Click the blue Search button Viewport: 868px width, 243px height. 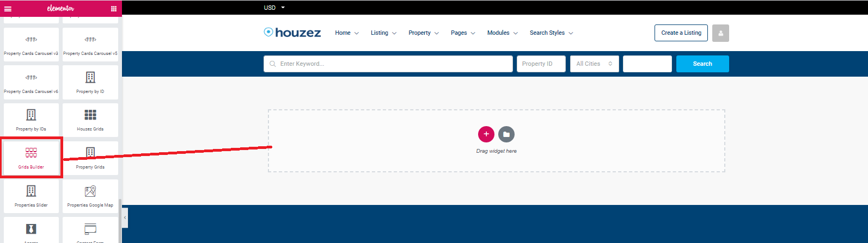coord(702,64)
